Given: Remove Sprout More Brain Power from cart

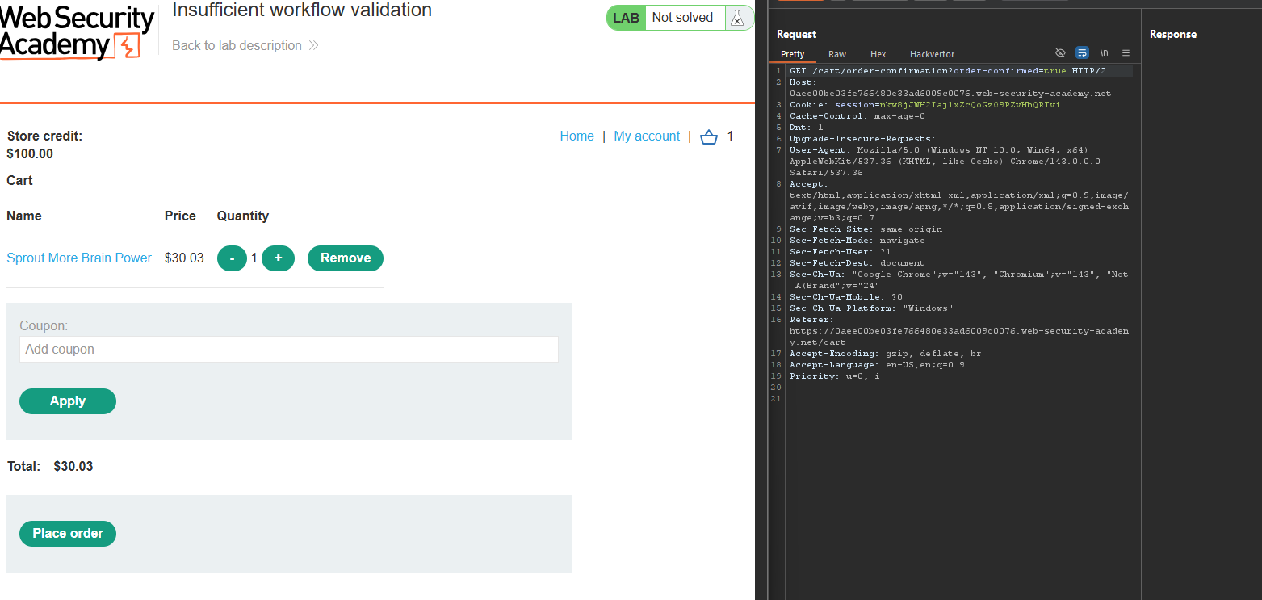Looking at the screenshot, I should 346,258.
